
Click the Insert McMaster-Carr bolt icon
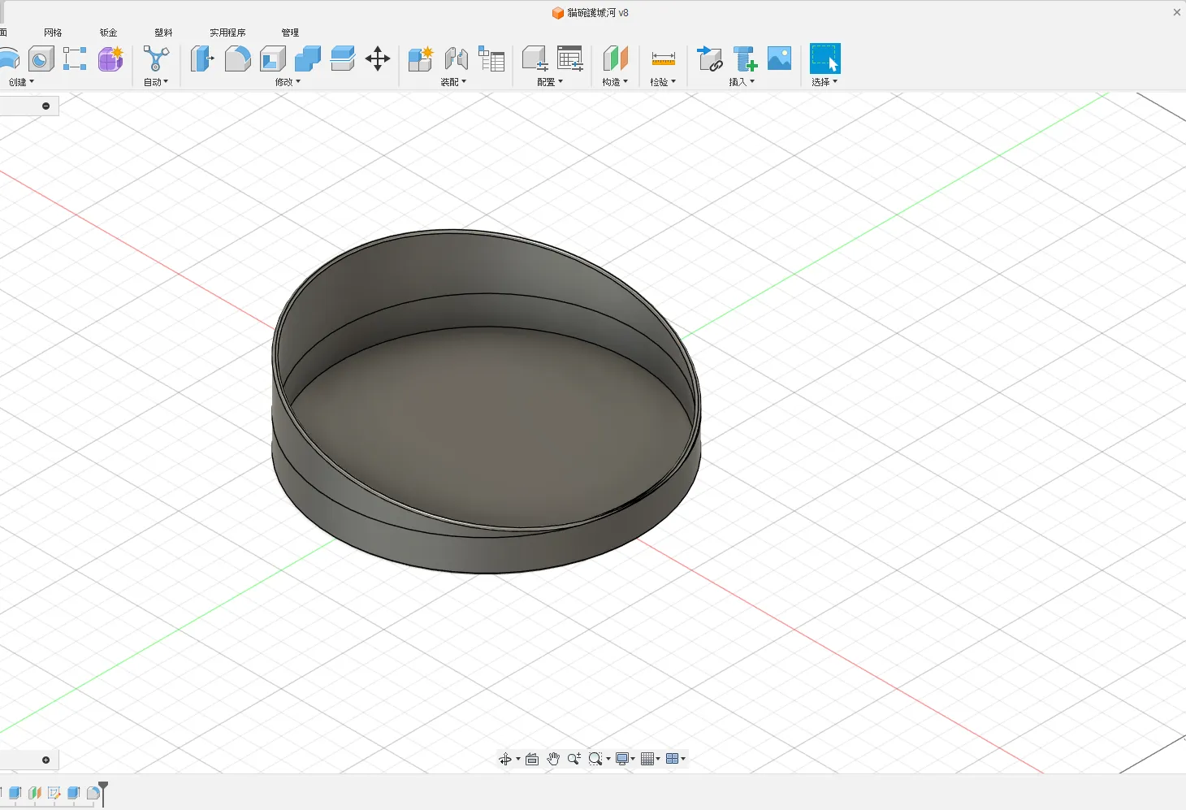tap(745, 58)
